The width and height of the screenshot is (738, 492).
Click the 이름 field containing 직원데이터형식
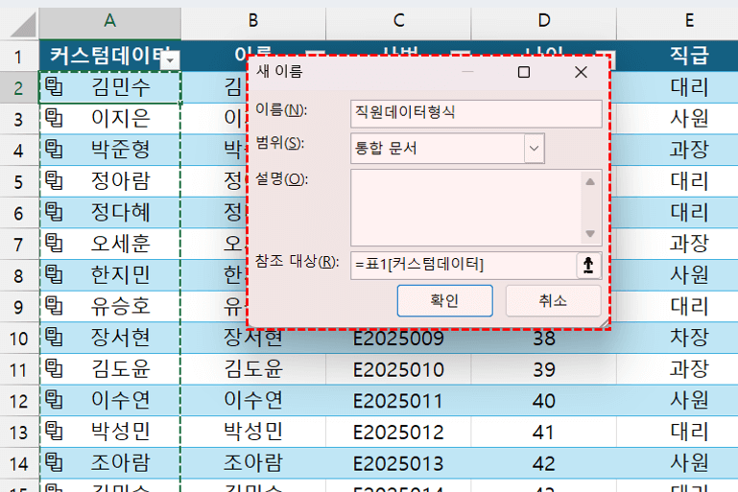point(476,113)
